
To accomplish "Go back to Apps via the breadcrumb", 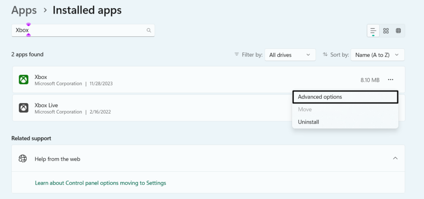I will click(24, 10).
